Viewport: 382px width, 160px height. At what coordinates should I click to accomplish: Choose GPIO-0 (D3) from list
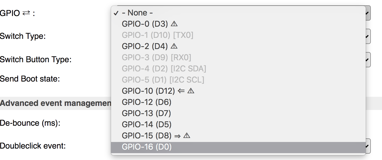point(238,24)
